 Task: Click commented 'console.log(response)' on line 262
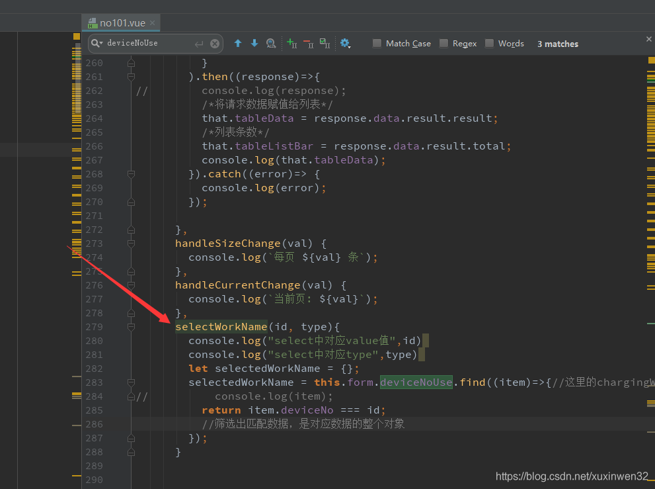(x=270, y=91)
